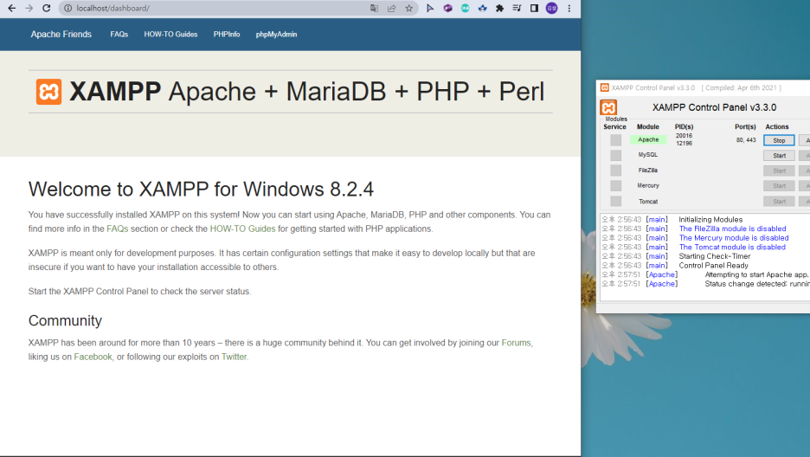
Task: Open the blue bird extension
Action: (483, 9)
